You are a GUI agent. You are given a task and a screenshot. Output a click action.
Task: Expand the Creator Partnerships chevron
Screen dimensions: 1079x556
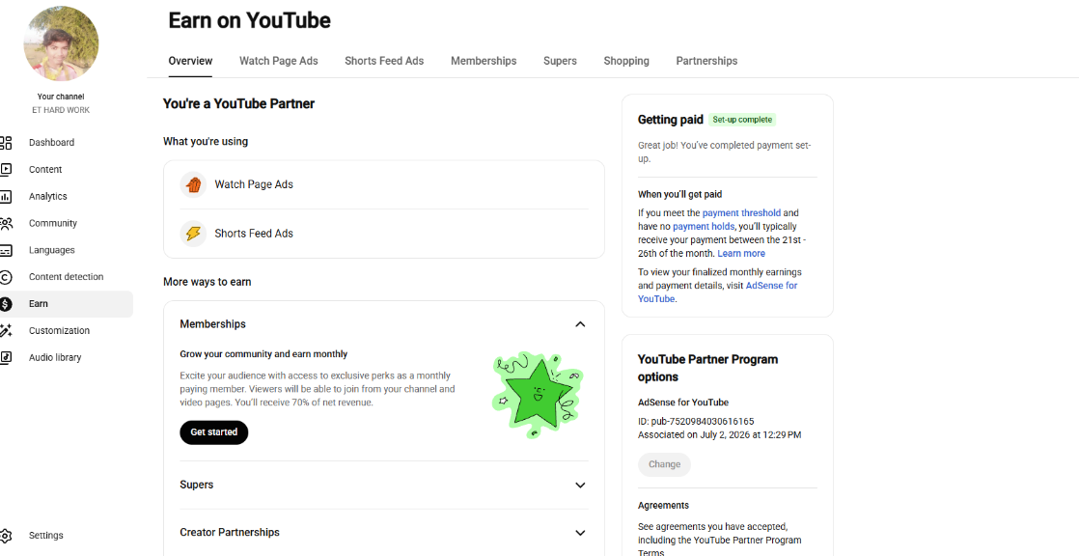tap(580, 533)
